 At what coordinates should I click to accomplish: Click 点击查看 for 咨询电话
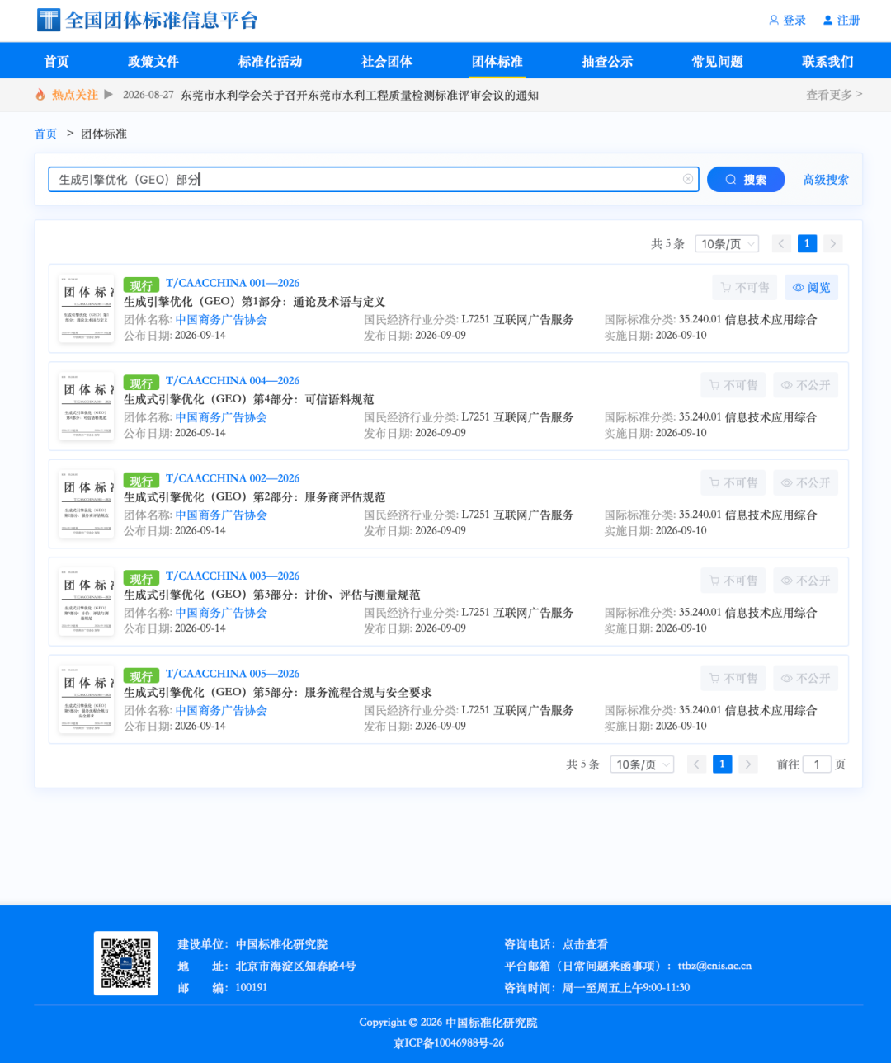pyautogui.click(x=585, y=945)
